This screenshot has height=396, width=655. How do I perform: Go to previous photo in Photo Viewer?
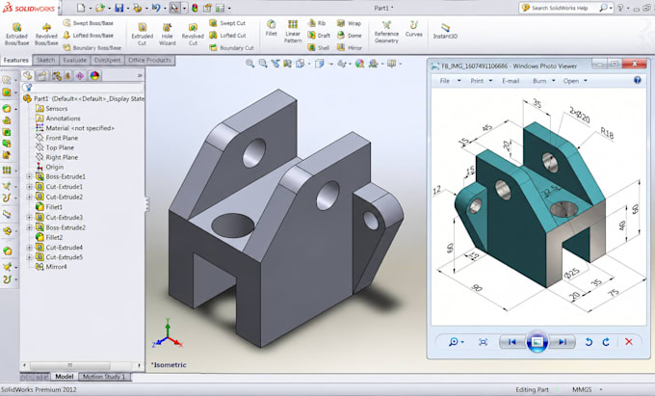coord(512,342)
